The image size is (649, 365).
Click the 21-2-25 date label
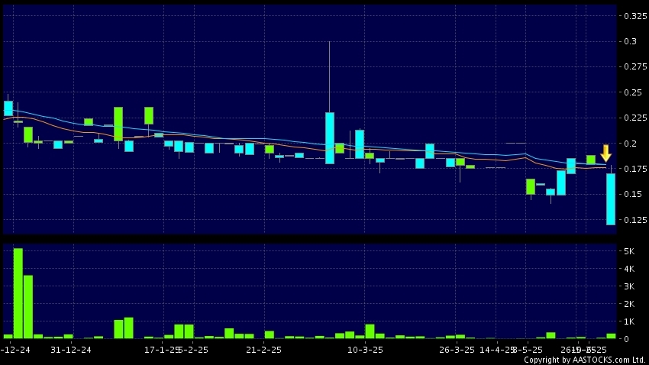(x=263, y=350)
